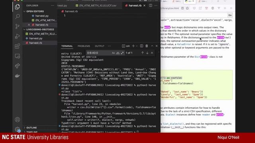The height and width of the screenshot is (143, 255).
Task: Open the browser hamburger menu
Action: pos(231,8)
